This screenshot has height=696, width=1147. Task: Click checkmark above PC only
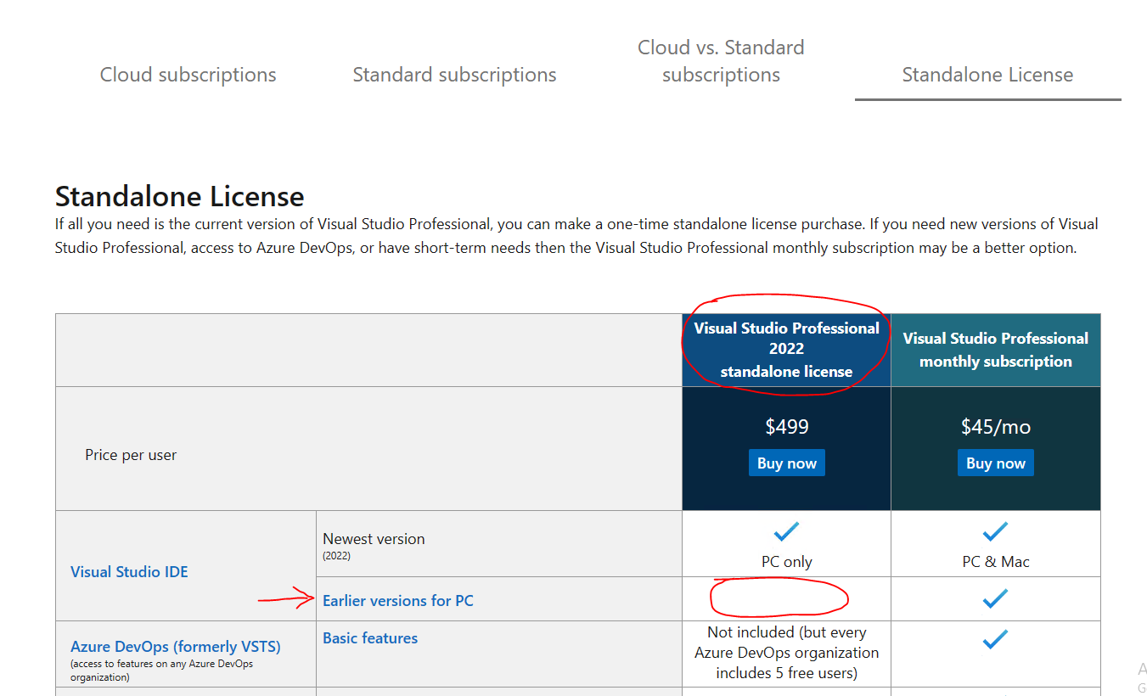click(787, 532)
